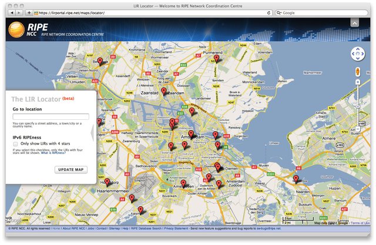This screenshot has height=245, width=376.
Task: Pan the map up with the arrow
Action: tap(358, 49)
